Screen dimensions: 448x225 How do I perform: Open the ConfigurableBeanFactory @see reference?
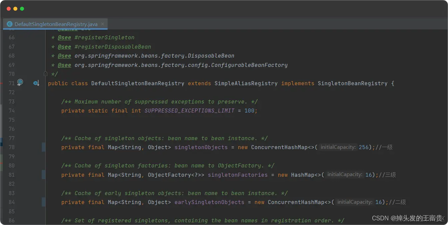[x=181, y=65]
